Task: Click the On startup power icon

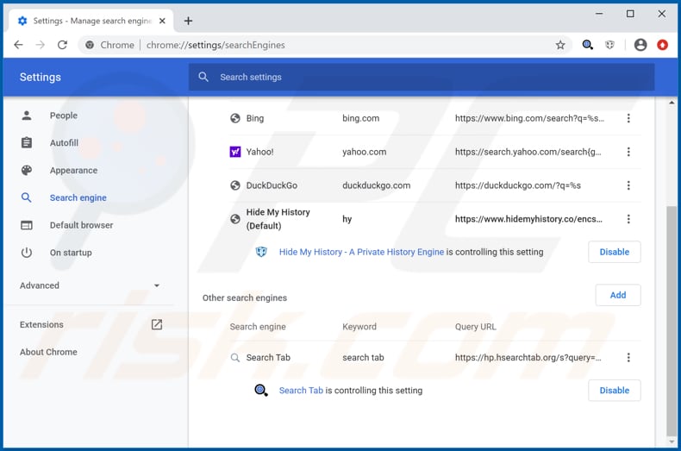Action: (x=27, y=253)
